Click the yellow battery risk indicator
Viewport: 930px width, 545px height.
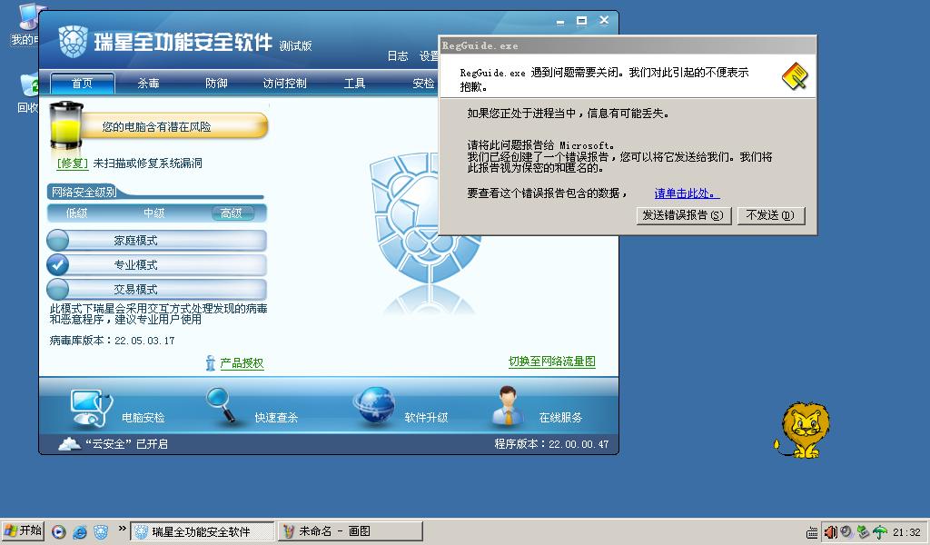click(65, 124)
